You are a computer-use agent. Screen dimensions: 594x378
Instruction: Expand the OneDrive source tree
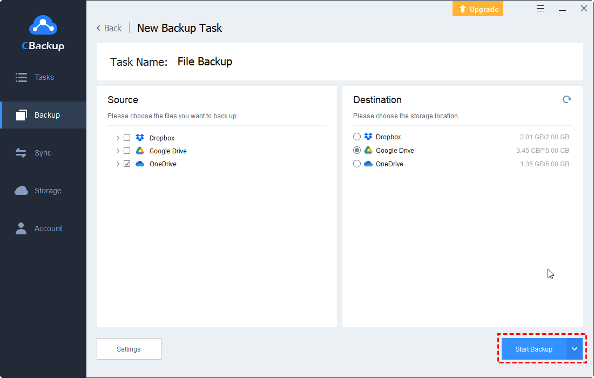click(118, 164)
